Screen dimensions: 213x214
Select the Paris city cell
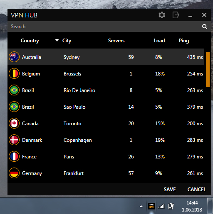69,157
